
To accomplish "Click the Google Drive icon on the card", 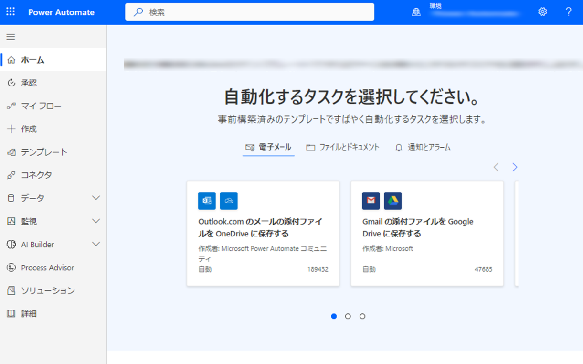I will point(393,201).
